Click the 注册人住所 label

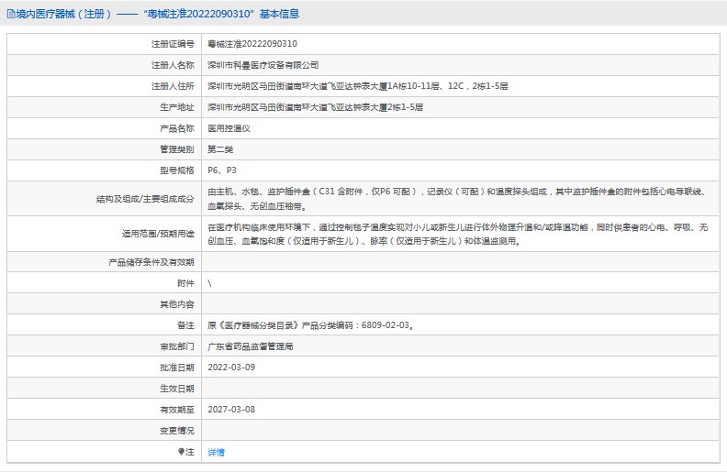pyautogui.click(x=173, y=86)
